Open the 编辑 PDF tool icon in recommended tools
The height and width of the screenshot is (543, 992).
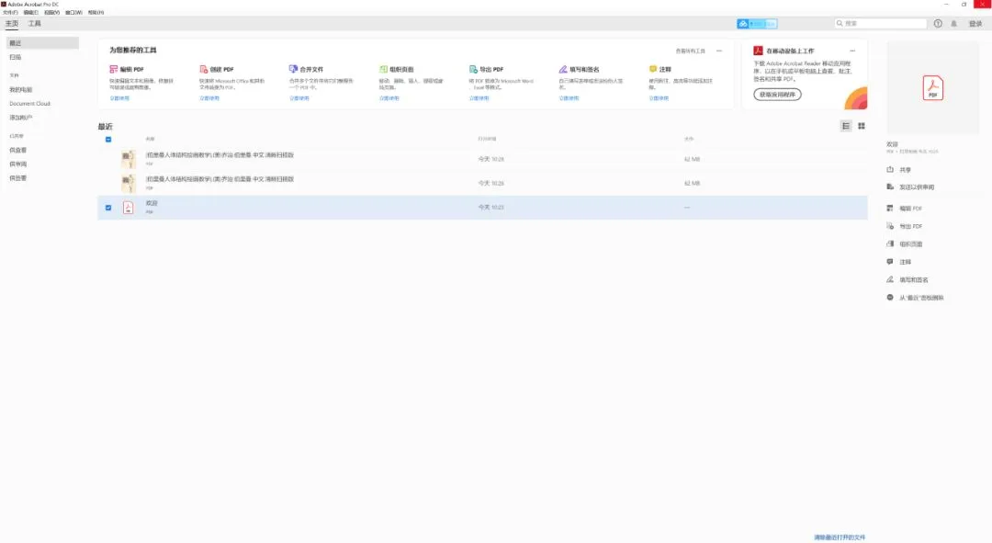pos(113,69)
